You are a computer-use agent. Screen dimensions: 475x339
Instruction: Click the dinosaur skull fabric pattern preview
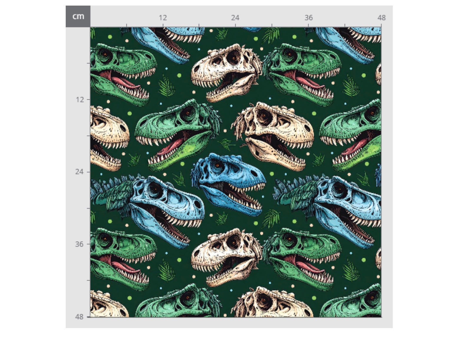tap(236, 172)
